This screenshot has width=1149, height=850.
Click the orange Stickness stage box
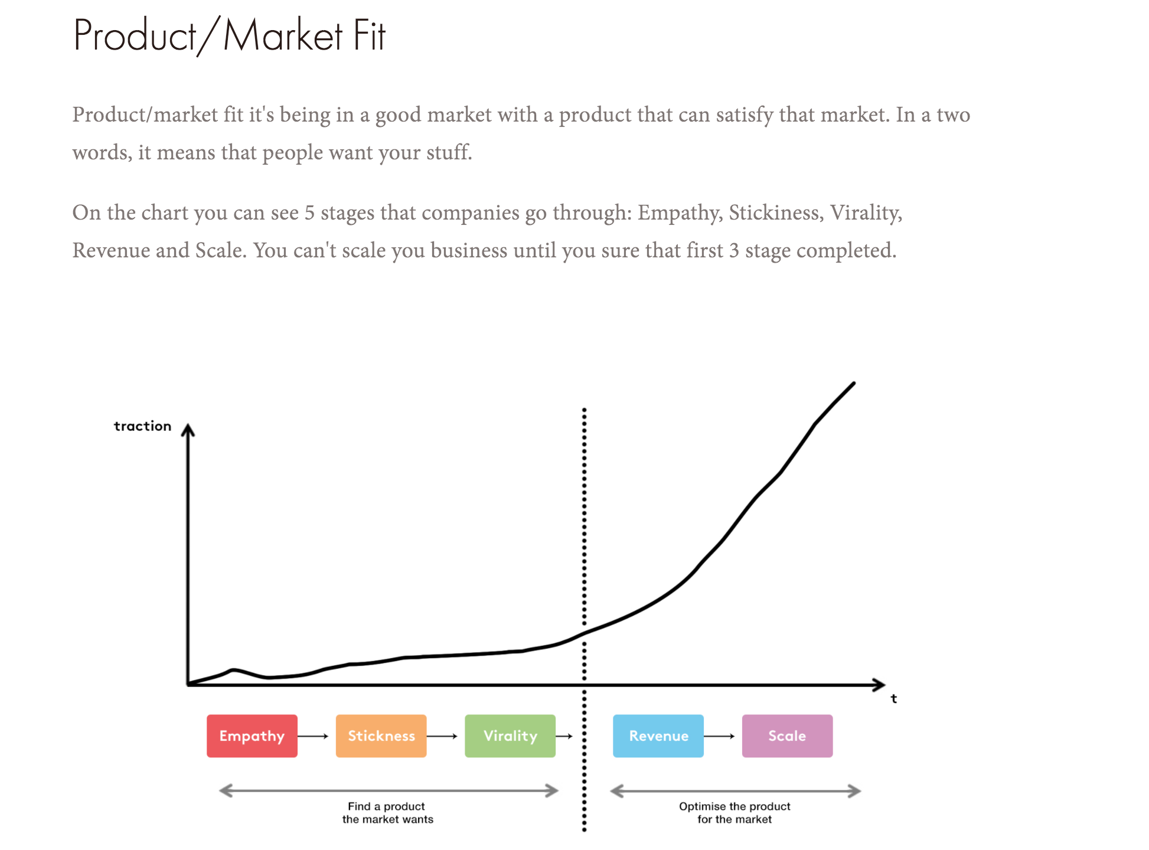pos(381,735)
